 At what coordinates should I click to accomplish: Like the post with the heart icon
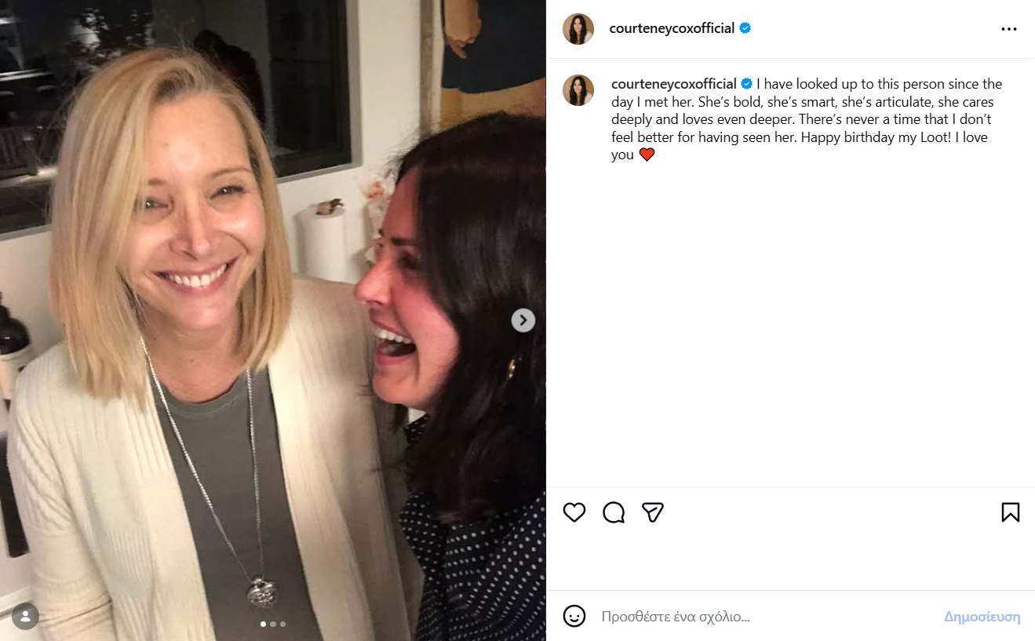574,512
